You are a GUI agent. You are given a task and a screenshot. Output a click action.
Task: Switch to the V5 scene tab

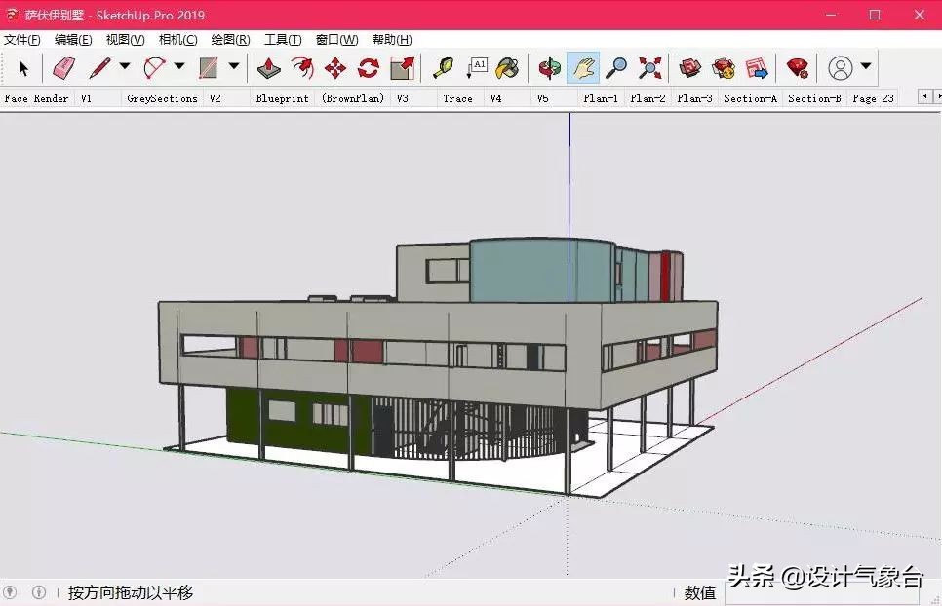[x=543, y=98]
